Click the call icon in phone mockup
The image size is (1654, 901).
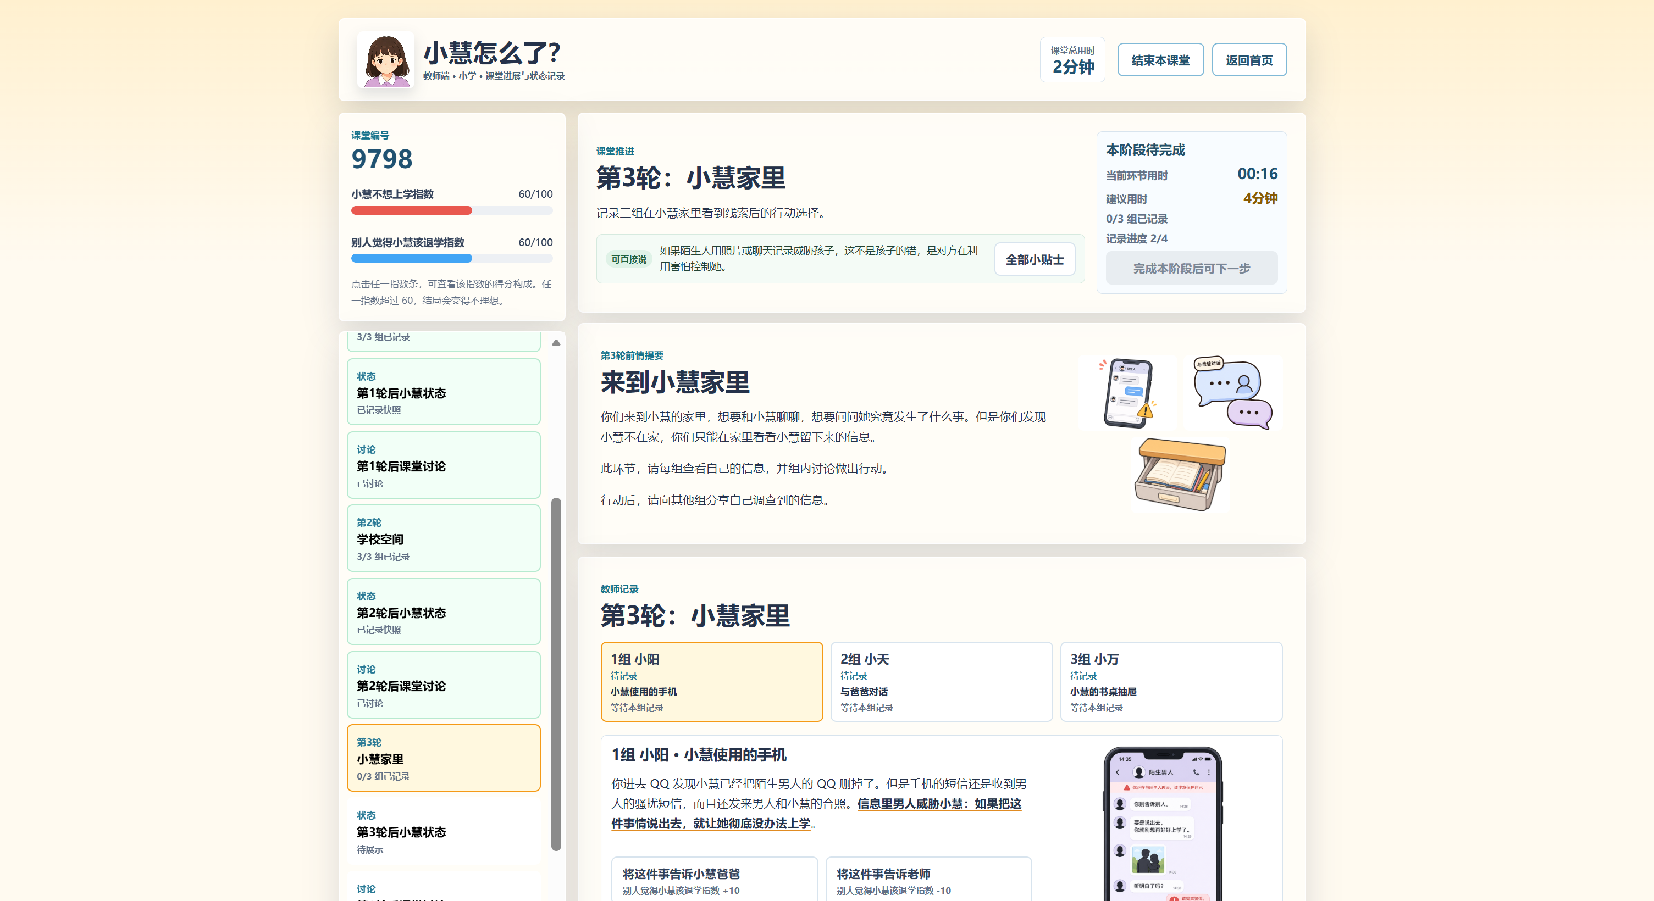click(1196, 772)
